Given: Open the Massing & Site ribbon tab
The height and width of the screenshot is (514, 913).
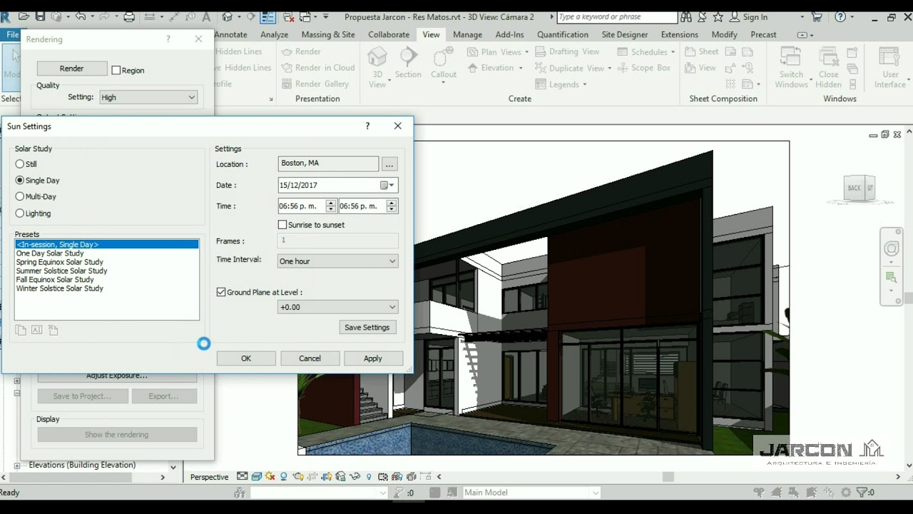Looking at the screenshot, I should tap(328, 34).
